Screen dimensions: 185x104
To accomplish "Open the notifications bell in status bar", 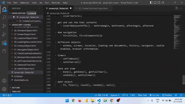I will click(181, 95).
